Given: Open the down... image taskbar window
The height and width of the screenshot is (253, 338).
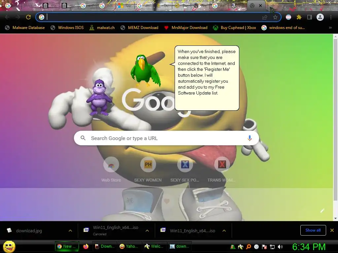Looking at the screenshot, I should click(179, 246).
